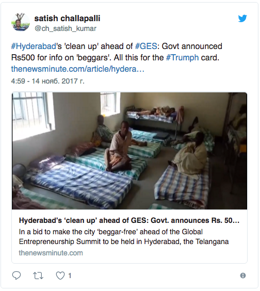
Task: Click the @ch_satish_kumar handle
Action: (x=66, y=28)
